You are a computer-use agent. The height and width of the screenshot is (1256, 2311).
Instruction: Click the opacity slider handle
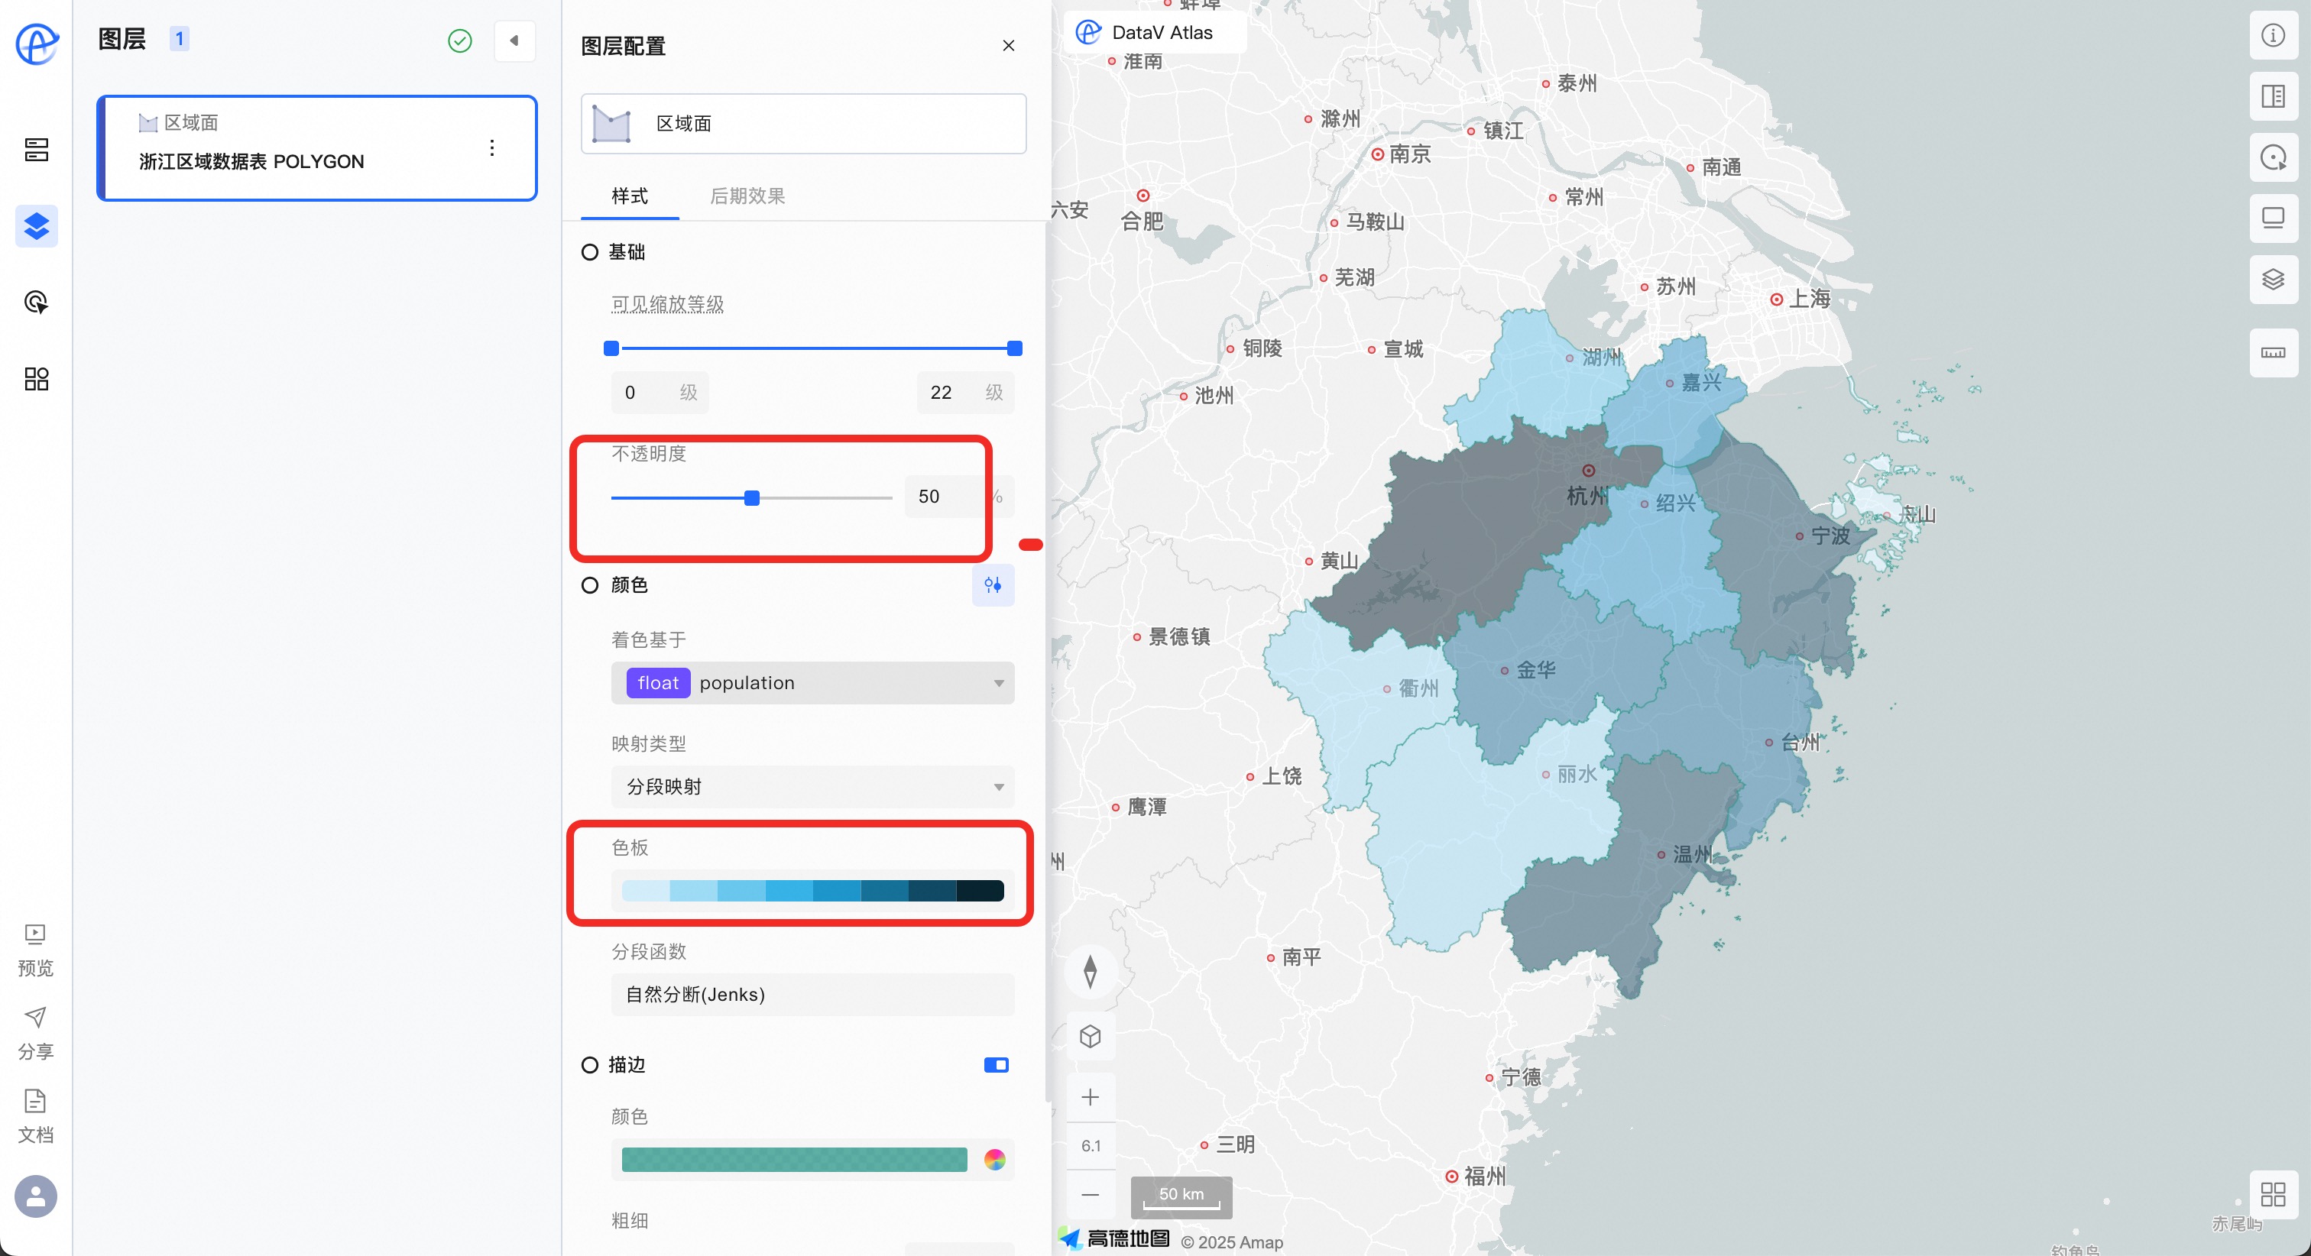click(x=752, y=498)
